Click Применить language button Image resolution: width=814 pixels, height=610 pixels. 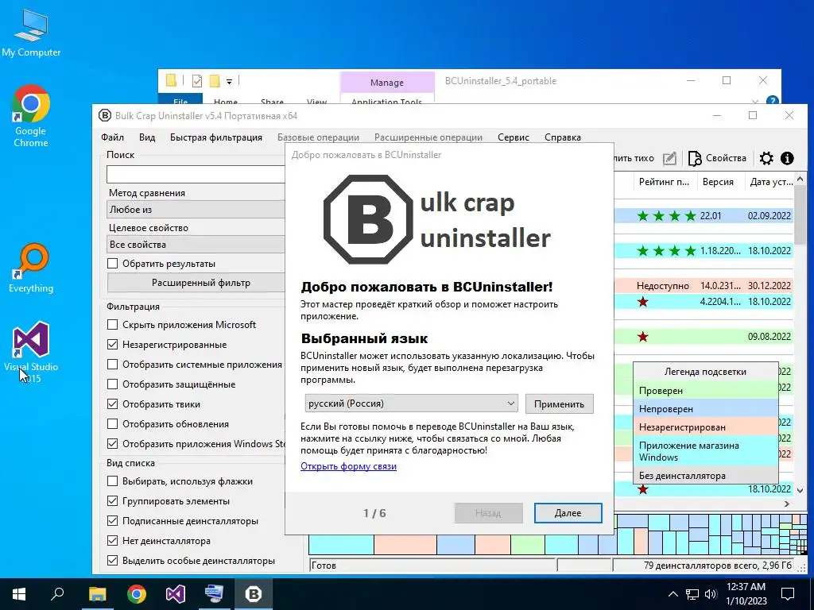(559, 404)
